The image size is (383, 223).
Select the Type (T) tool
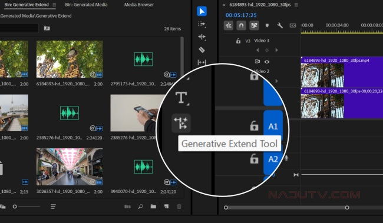click(x=181, y=98)
